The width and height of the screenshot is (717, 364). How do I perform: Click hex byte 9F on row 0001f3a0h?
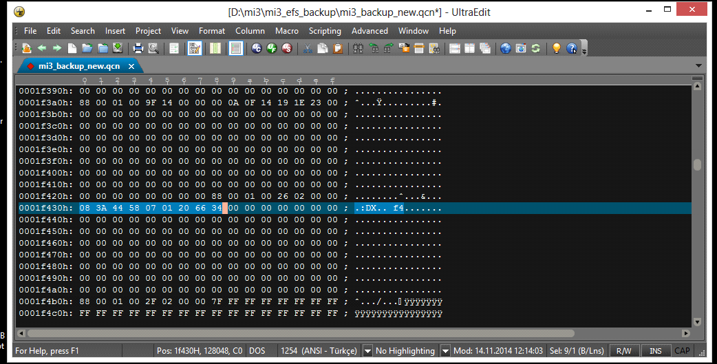coord(151,103)
